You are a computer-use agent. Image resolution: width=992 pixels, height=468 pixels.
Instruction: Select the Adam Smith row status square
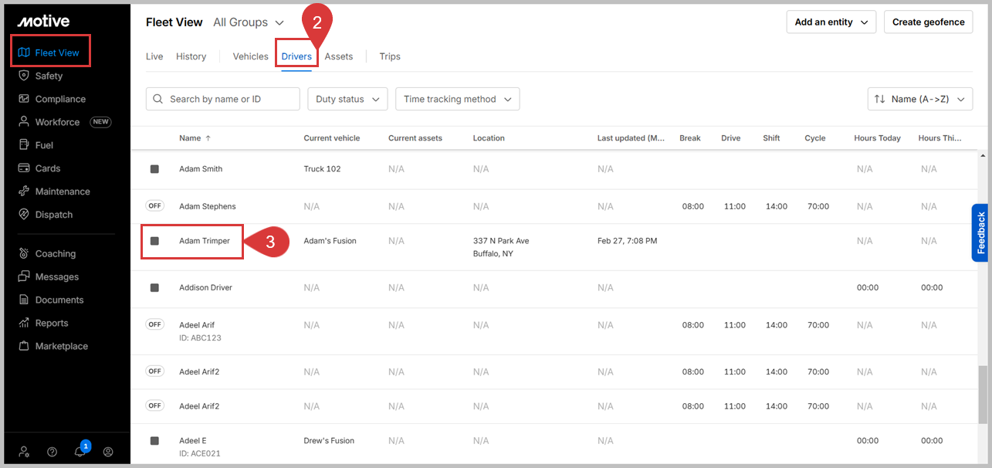tap(154, 169)
